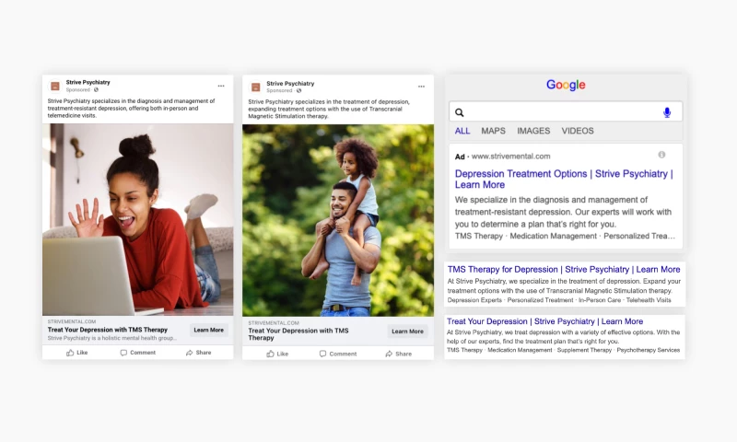This screenshot has height=442, width=737.
Task: Open the three-dot options on second ad
Action: point(421,87)
